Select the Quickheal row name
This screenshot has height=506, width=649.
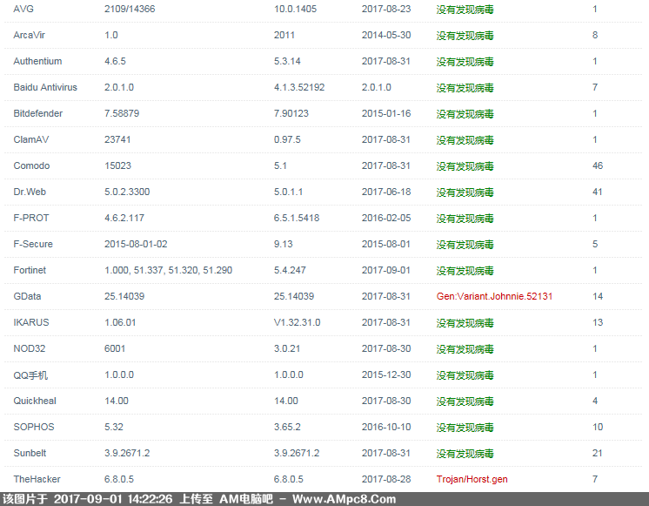35,401
